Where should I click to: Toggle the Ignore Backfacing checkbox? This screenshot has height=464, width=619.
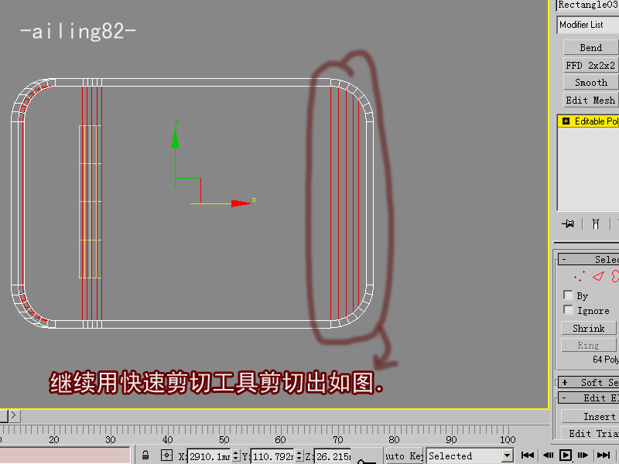coord(568,310)
